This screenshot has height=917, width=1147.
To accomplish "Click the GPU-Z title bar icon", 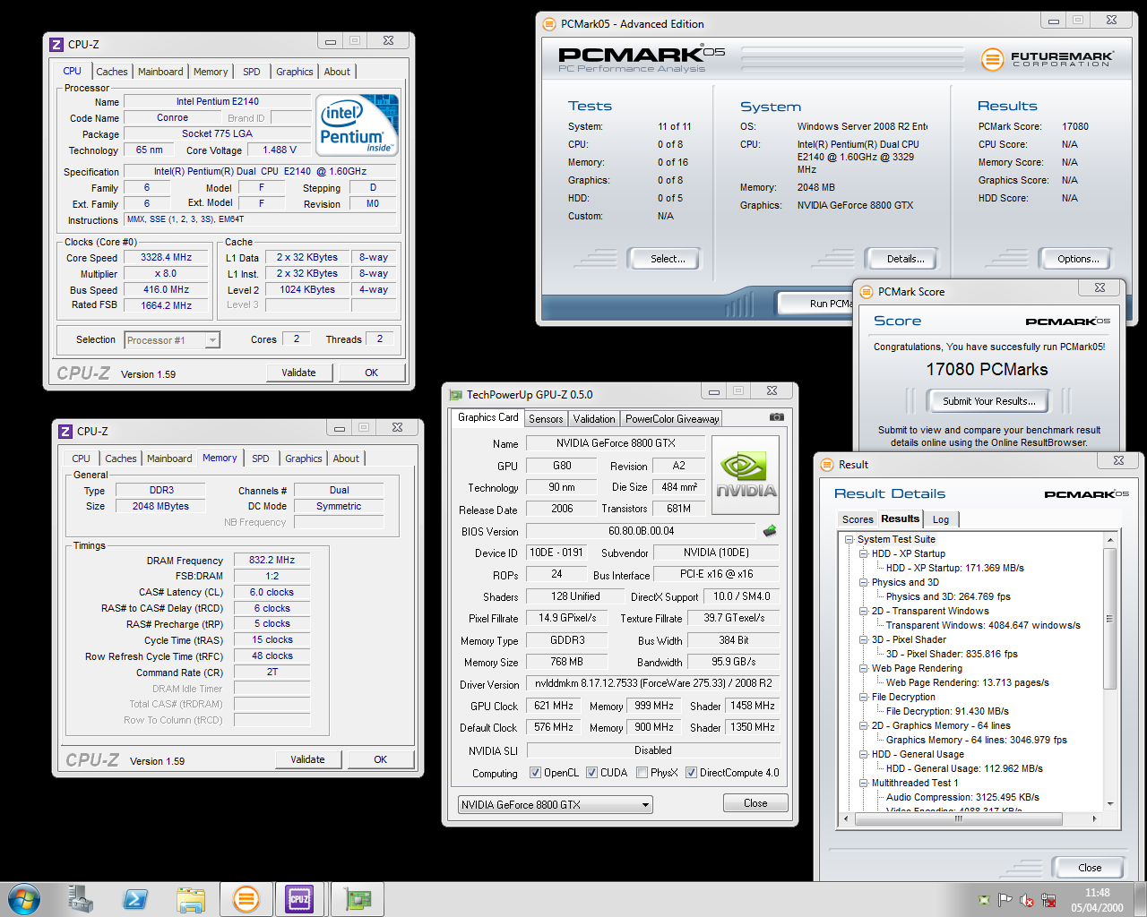I will (x=456, y=394).
